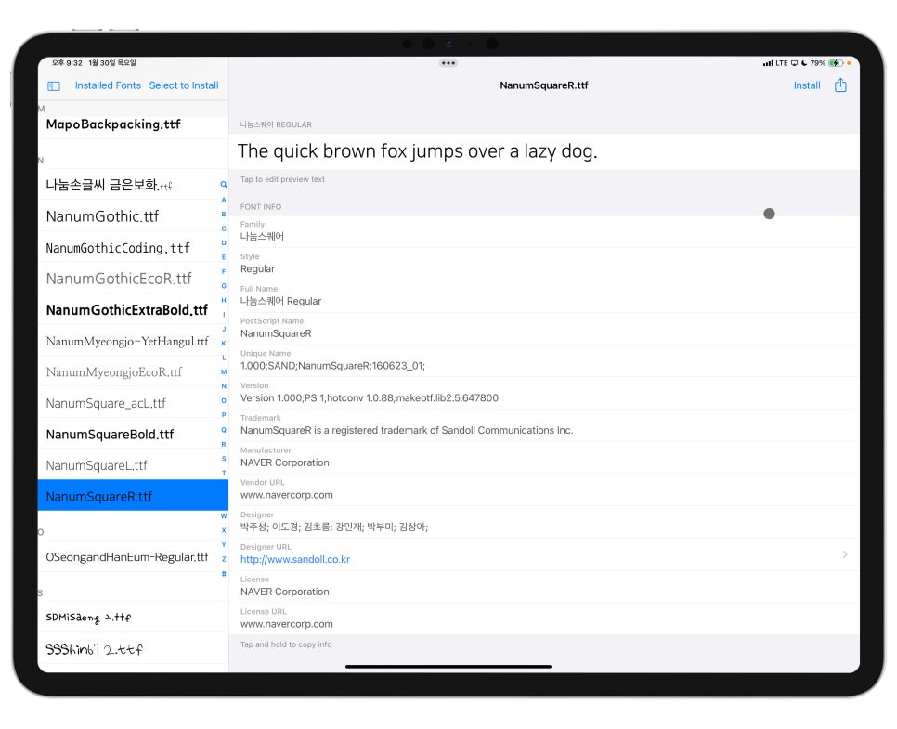The width and height of the screenshot is (897, 729).
Task: Tap the Designer names row
Action: click(x=544, y=522)
